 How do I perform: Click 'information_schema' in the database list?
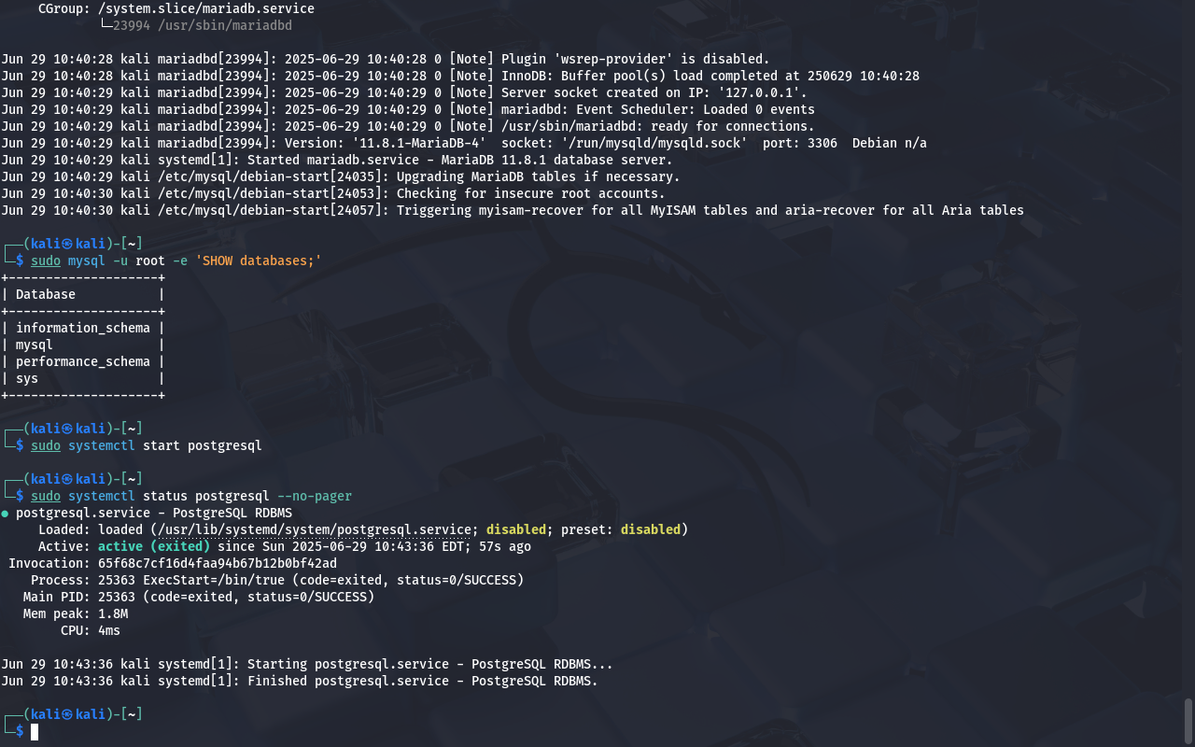83,328
